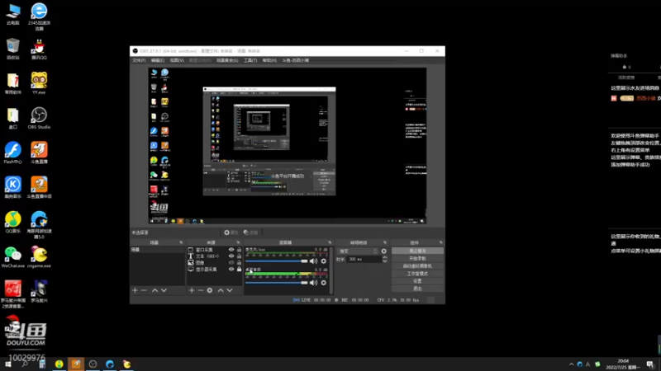Open the 场景集合(S) menu in OBS
This screenshot has height=371, width=661.
[227, 60]
